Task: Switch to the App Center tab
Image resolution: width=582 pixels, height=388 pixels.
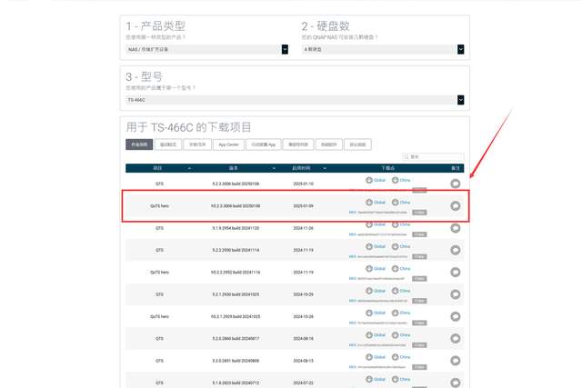Action: point(228,144)
